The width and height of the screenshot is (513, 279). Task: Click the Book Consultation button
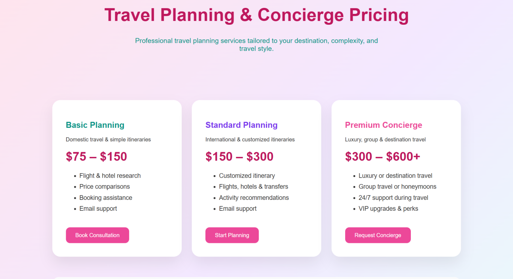click(97, 235)
